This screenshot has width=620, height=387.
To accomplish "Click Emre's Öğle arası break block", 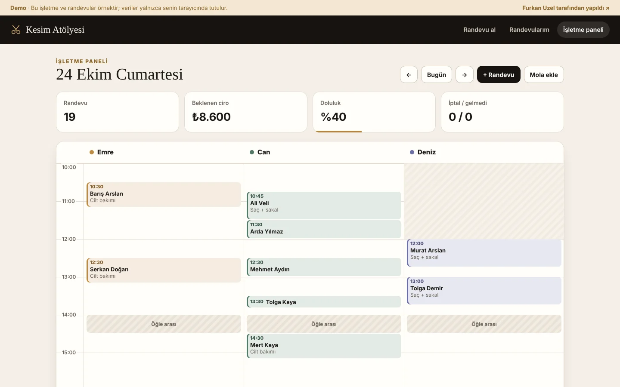I will (x=164, y=324).
